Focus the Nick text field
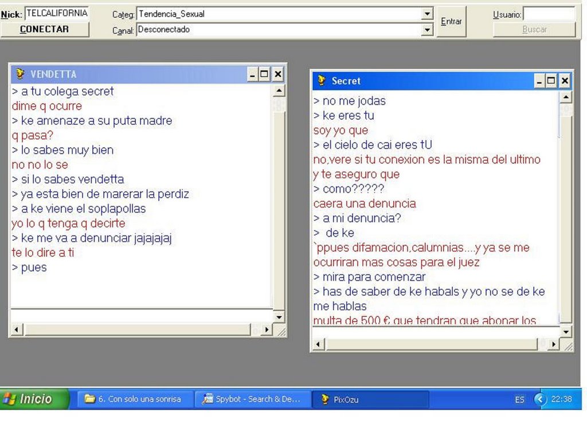The width and height of the screenshot is (587, 440). point(56,13)
